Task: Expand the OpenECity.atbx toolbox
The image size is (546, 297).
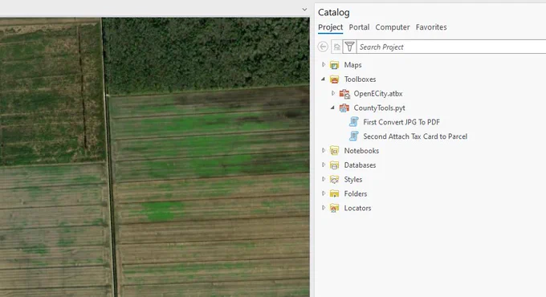Action: 333,93
